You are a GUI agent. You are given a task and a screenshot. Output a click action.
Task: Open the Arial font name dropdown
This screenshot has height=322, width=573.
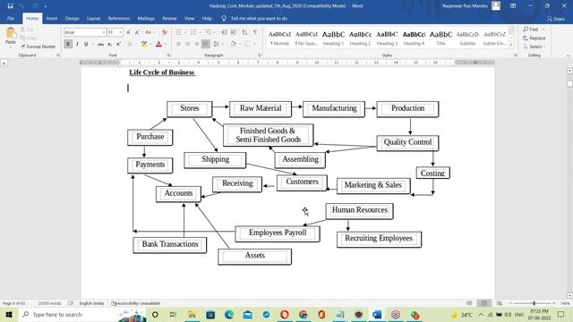[104, 32]
